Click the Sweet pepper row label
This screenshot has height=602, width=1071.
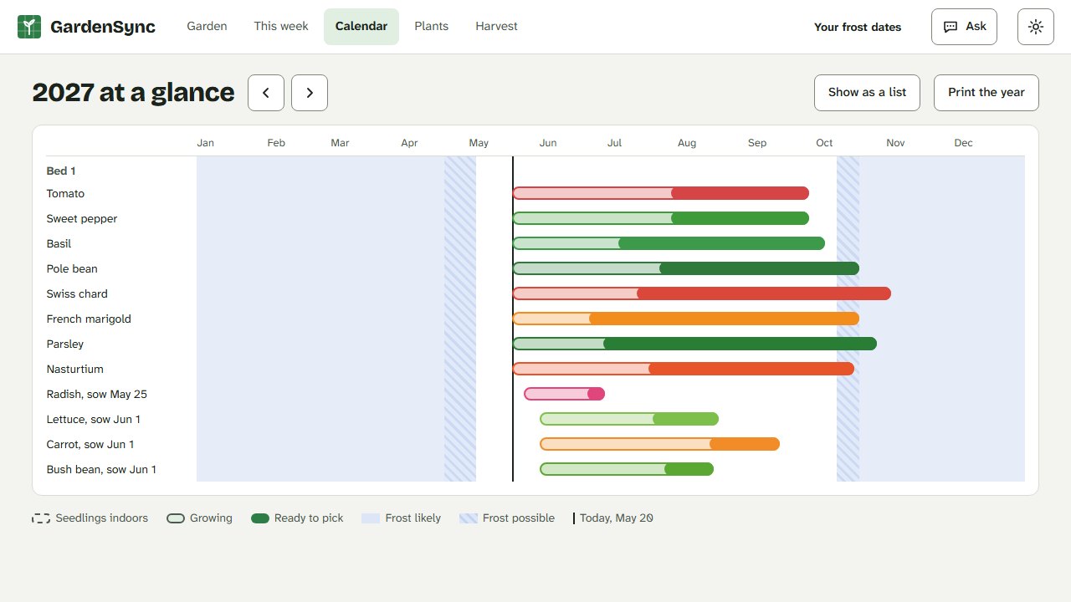point(82,219)
